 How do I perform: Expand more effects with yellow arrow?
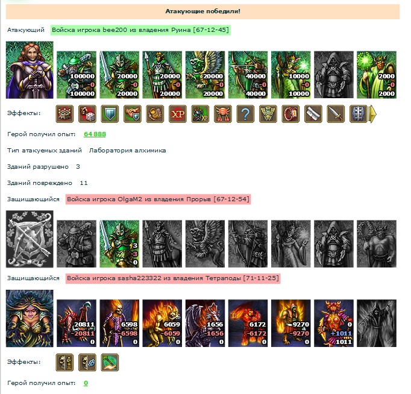click(x=372, y=114)
